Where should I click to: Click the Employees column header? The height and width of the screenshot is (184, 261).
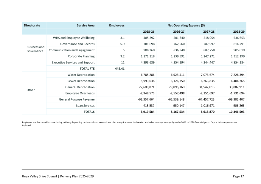point(116,26)
